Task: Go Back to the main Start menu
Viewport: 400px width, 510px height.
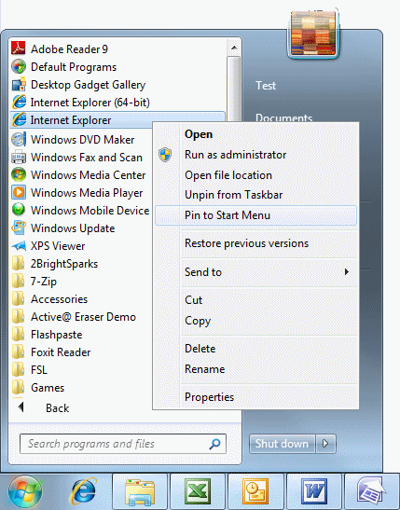Action: coord(44,407)
